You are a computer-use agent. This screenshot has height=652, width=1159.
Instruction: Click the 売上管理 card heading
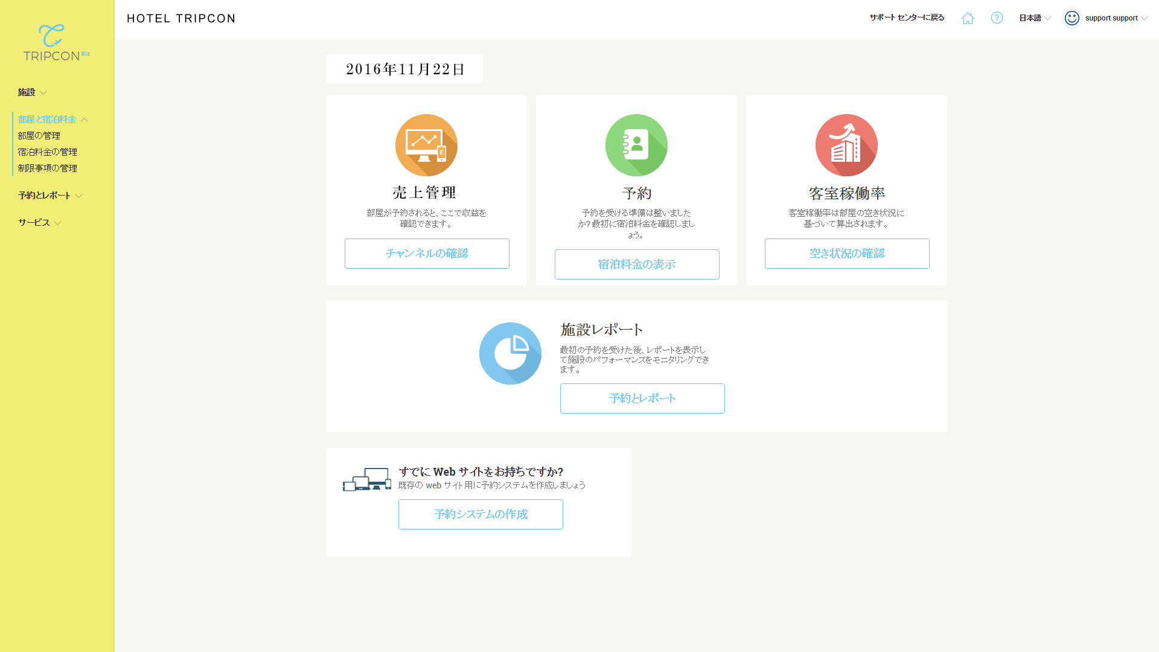pyautogui.click(x=424, y=193)
